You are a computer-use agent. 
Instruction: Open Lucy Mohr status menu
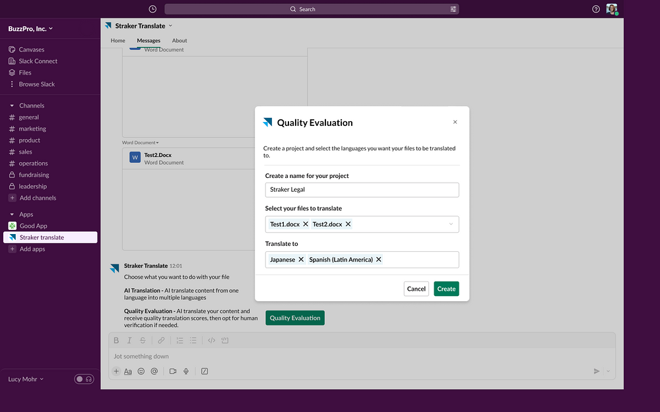pyautogui.click(x=26, y=379)
